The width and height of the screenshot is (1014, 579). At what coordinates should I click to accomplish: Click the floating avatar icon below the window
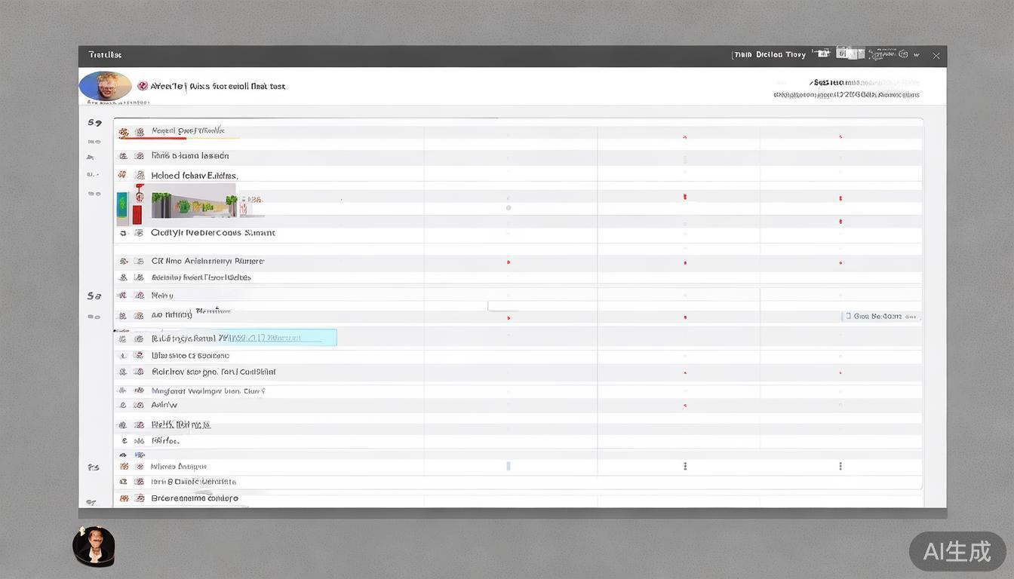pos(94,547)
